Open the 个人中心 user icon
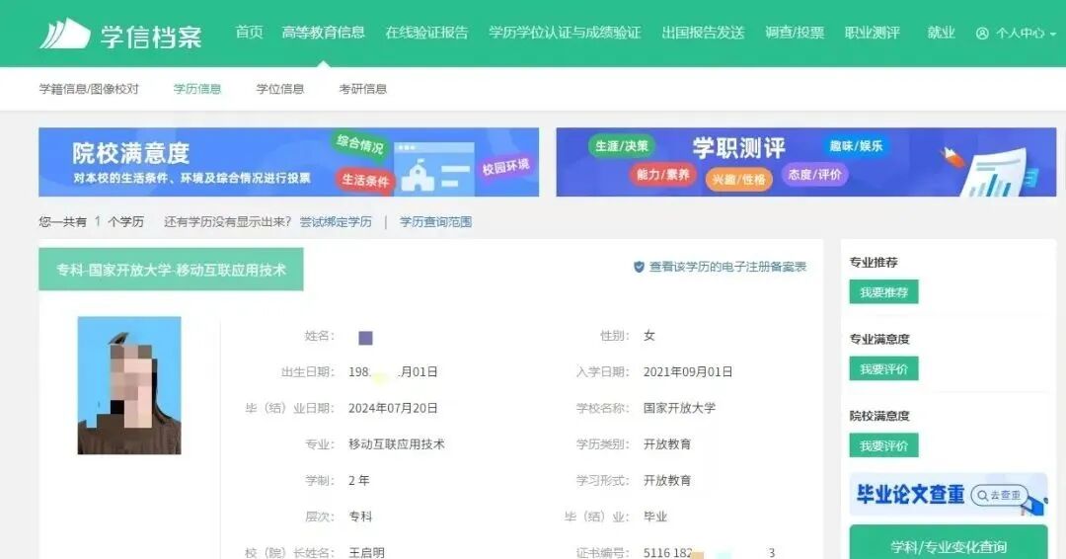 [982, 34]
